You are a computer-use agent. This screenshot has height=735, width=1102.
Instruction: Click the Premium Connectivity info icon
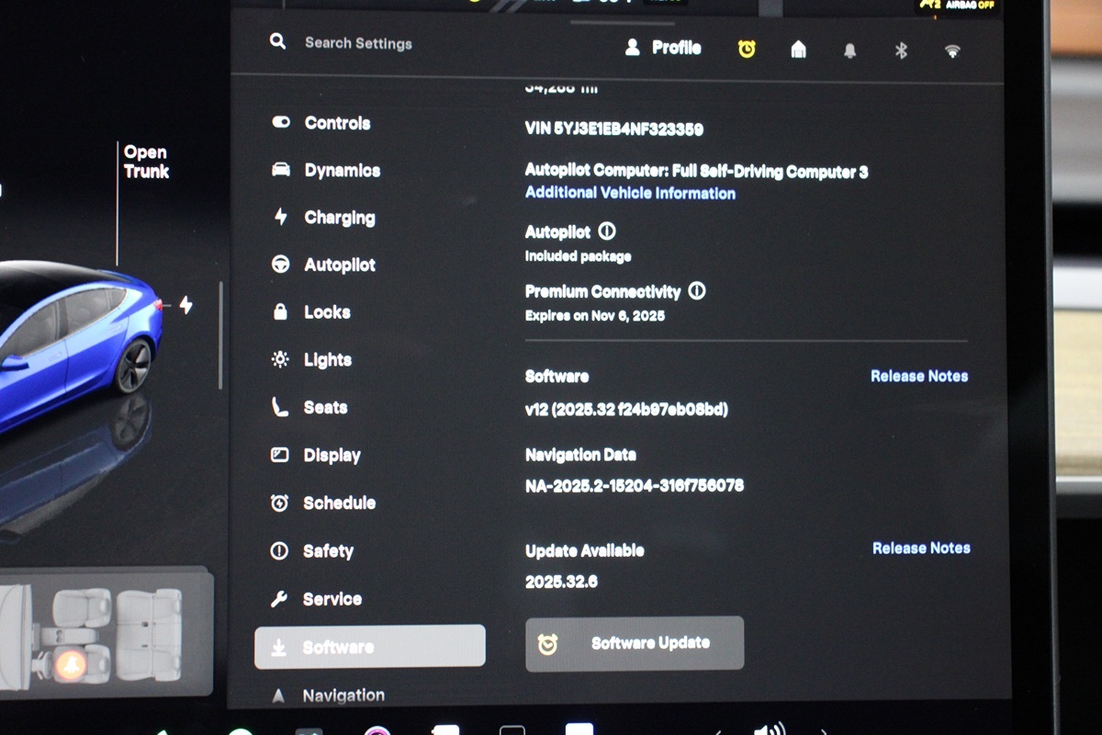point(697,291)
